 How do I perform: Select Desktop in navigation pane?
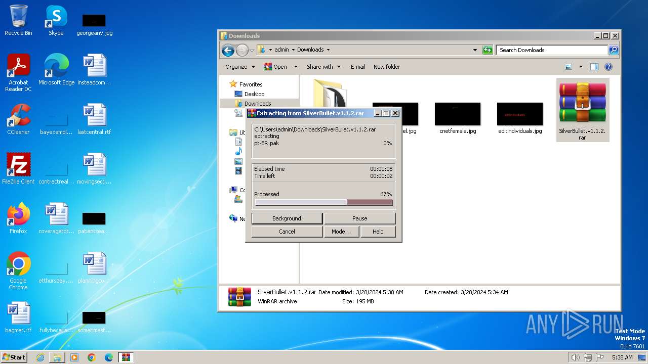[254, 94]
